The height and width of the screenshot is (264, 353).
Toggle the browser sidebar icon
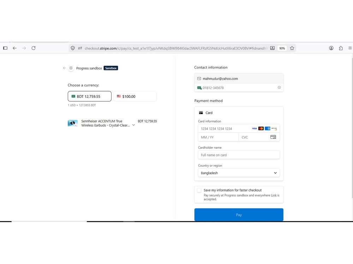click(x=5, y=48)
